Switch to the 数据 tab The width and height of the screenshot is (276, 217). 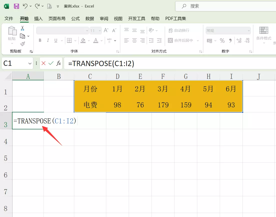point(90,19)
